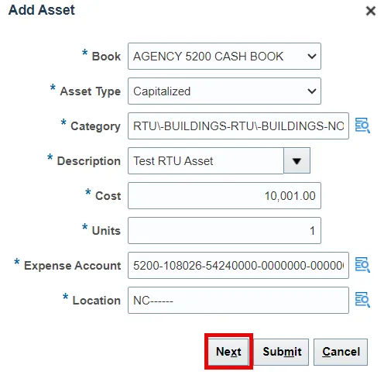Click the Cancel button
Screen dimensions: 384x375
341,352
